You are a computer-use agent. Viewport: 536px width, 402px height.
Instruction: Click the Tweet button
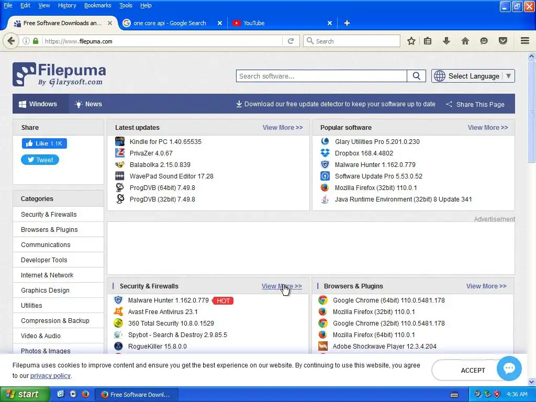click(x=40, y=160)
